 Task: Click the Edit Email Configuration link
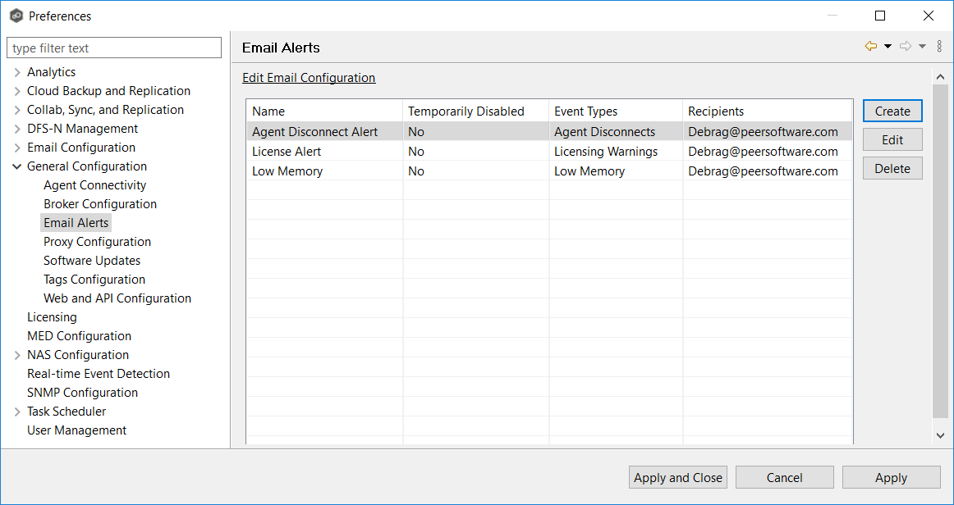click(309, 78)
